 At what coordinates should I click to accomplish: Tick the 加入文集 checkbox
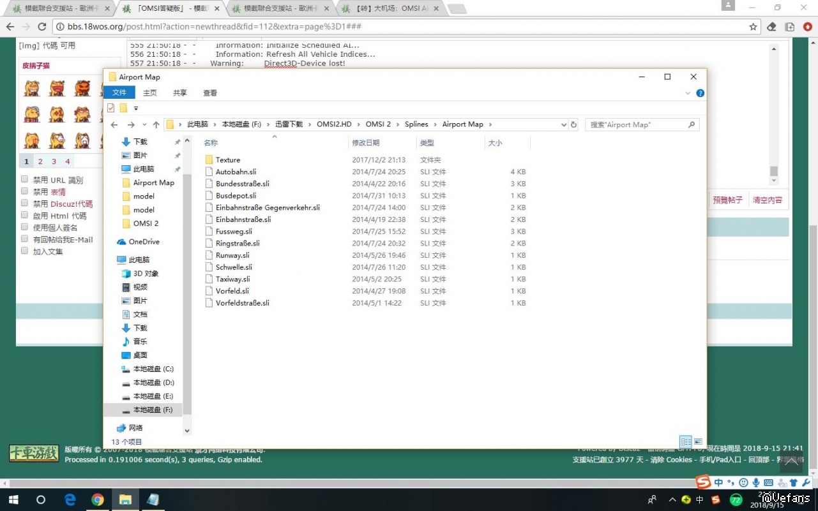(24, 251)
